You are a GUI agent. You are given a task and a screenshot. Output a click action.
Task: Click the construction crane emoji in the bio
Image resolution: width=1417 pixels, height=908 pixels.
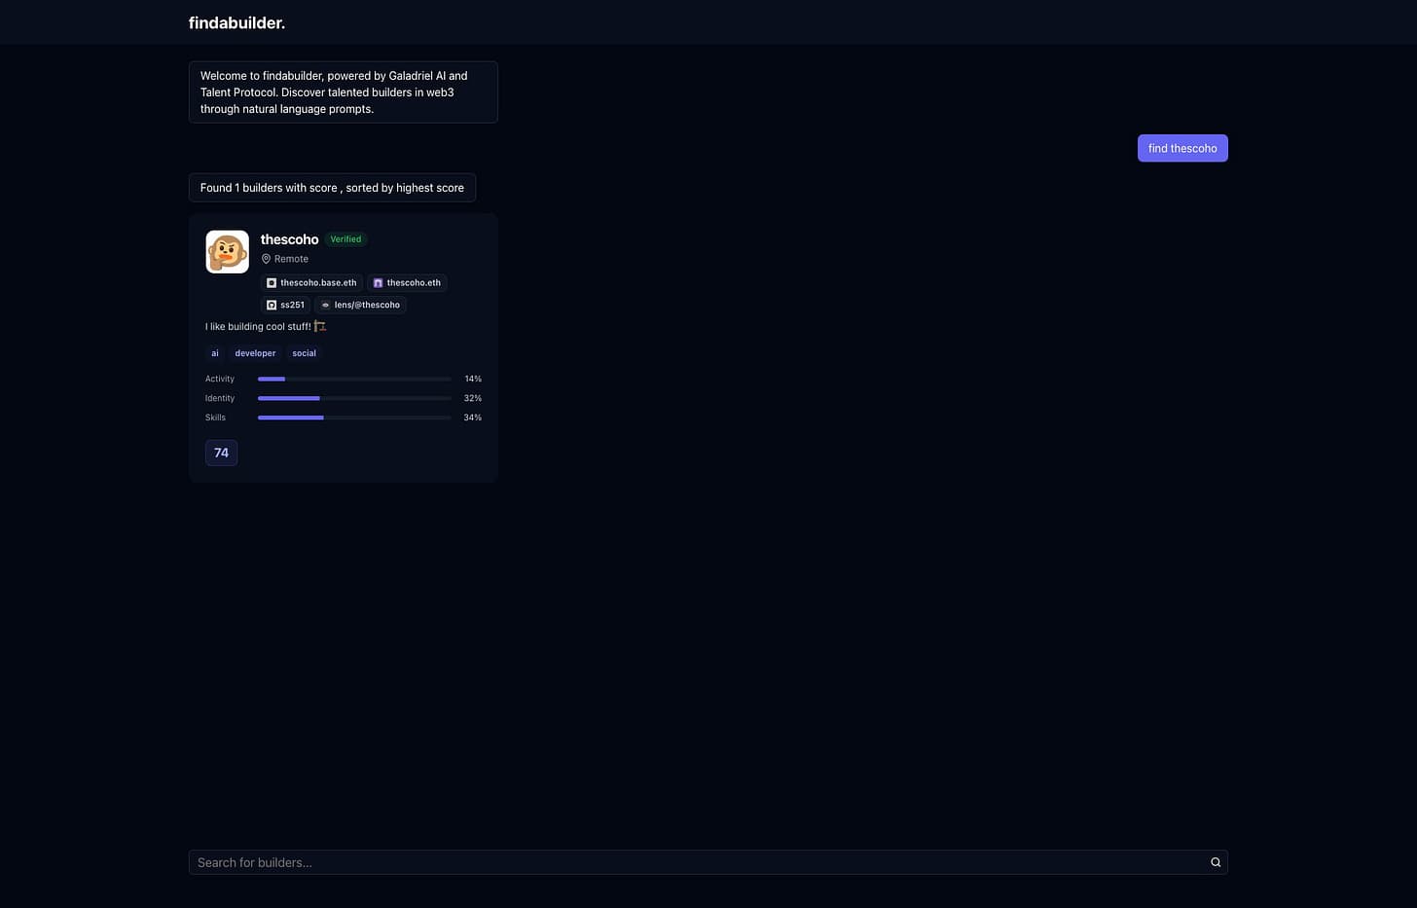[320, 326]
